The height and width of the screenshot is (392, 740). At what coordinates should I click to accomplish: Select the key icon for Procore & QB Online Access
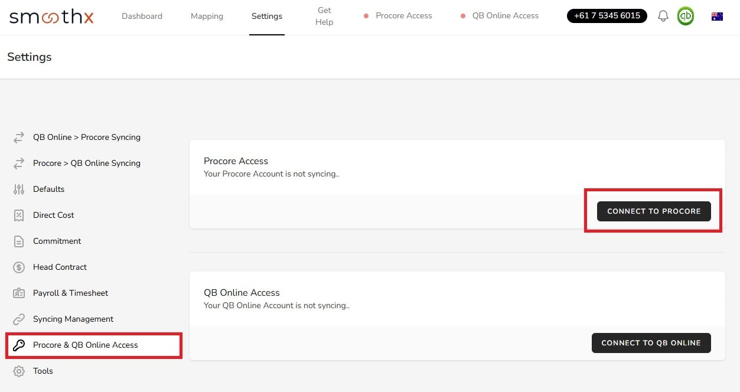point(18,345)
